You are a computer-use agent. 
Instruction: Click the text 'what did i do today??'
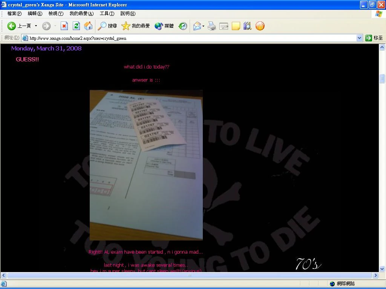[147, 67]
